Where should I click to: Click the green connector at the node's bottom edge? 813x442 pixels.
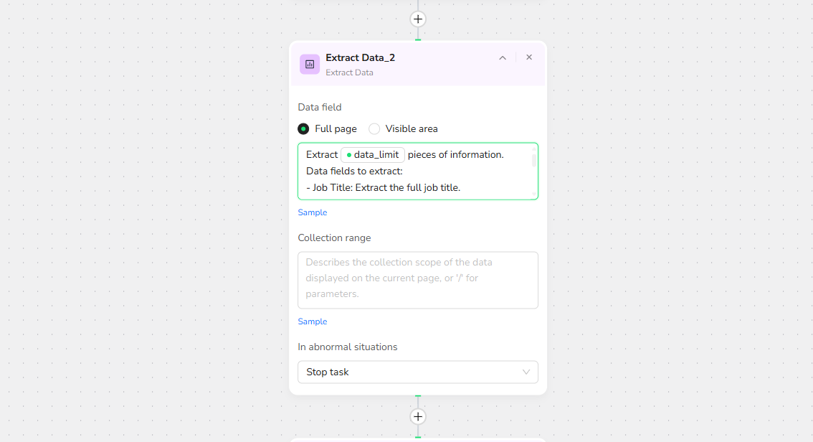418,395
